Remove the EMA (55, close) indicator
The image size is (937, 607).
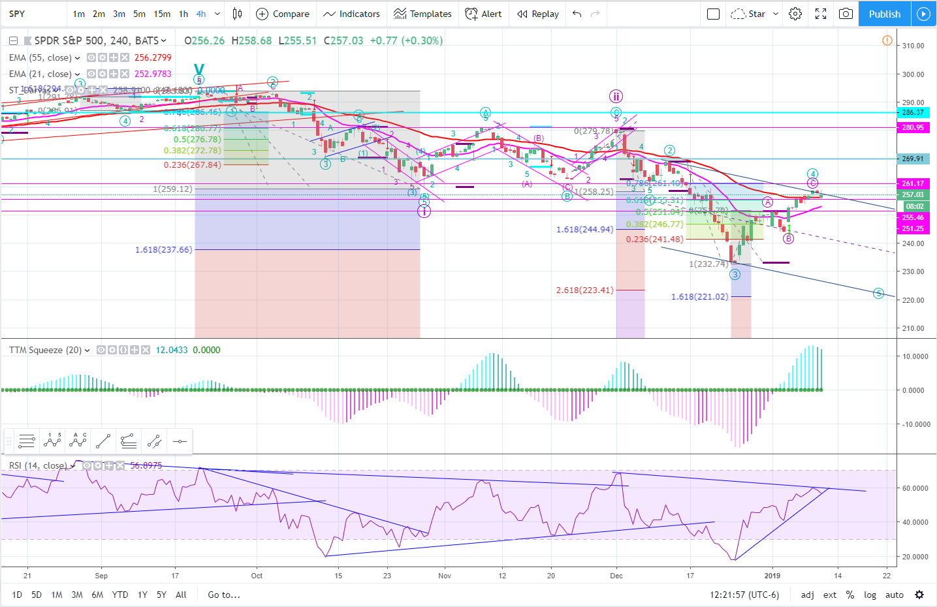125,57
